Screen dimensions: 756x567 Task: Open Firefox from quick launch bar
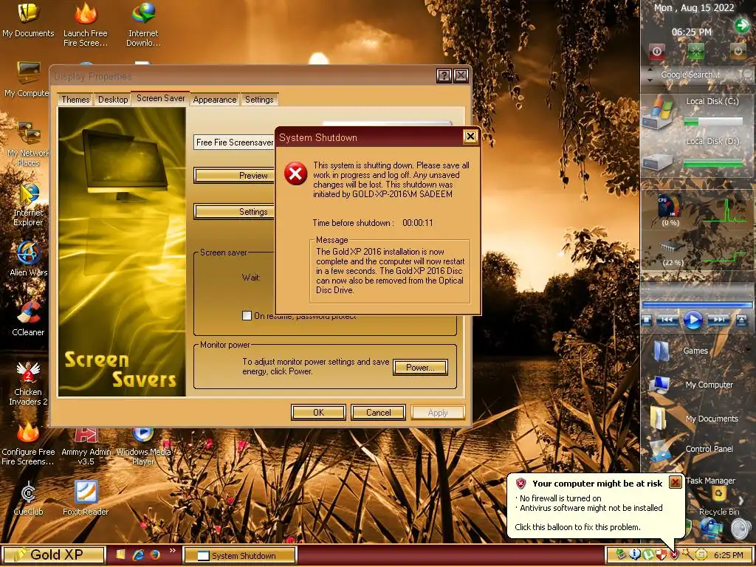tap(155, 555)
